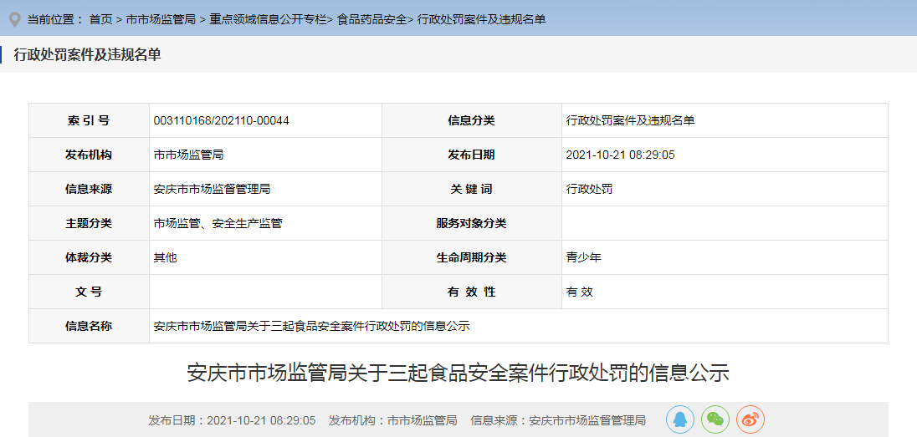Click the 行政处罚案件及违规名单 section heading
This screenshot has height=437, width=917.
point(87,55)
